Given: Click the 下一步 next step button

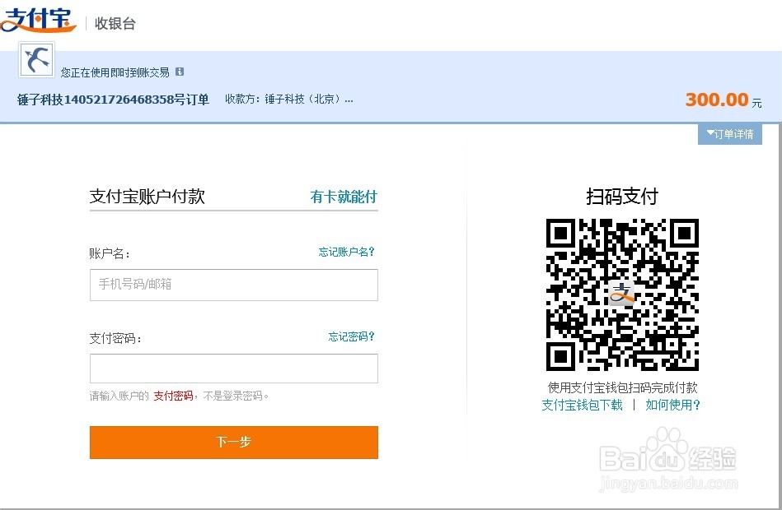Looking at the screenshot, I should point(233,442).
